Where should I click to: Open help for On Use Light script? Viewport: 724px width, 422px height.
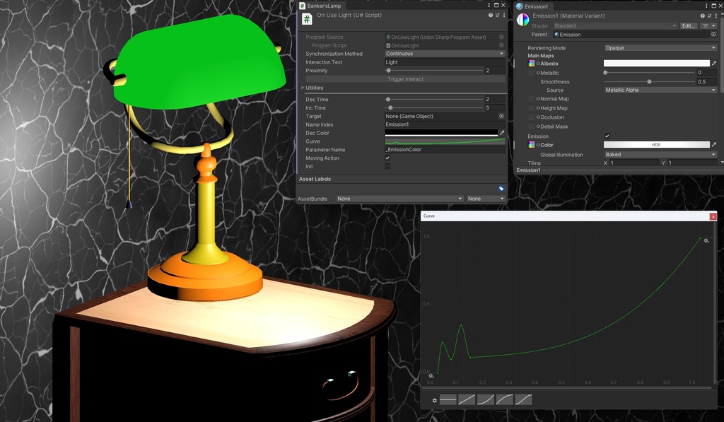pyautogui.click(x=491, y=16)
